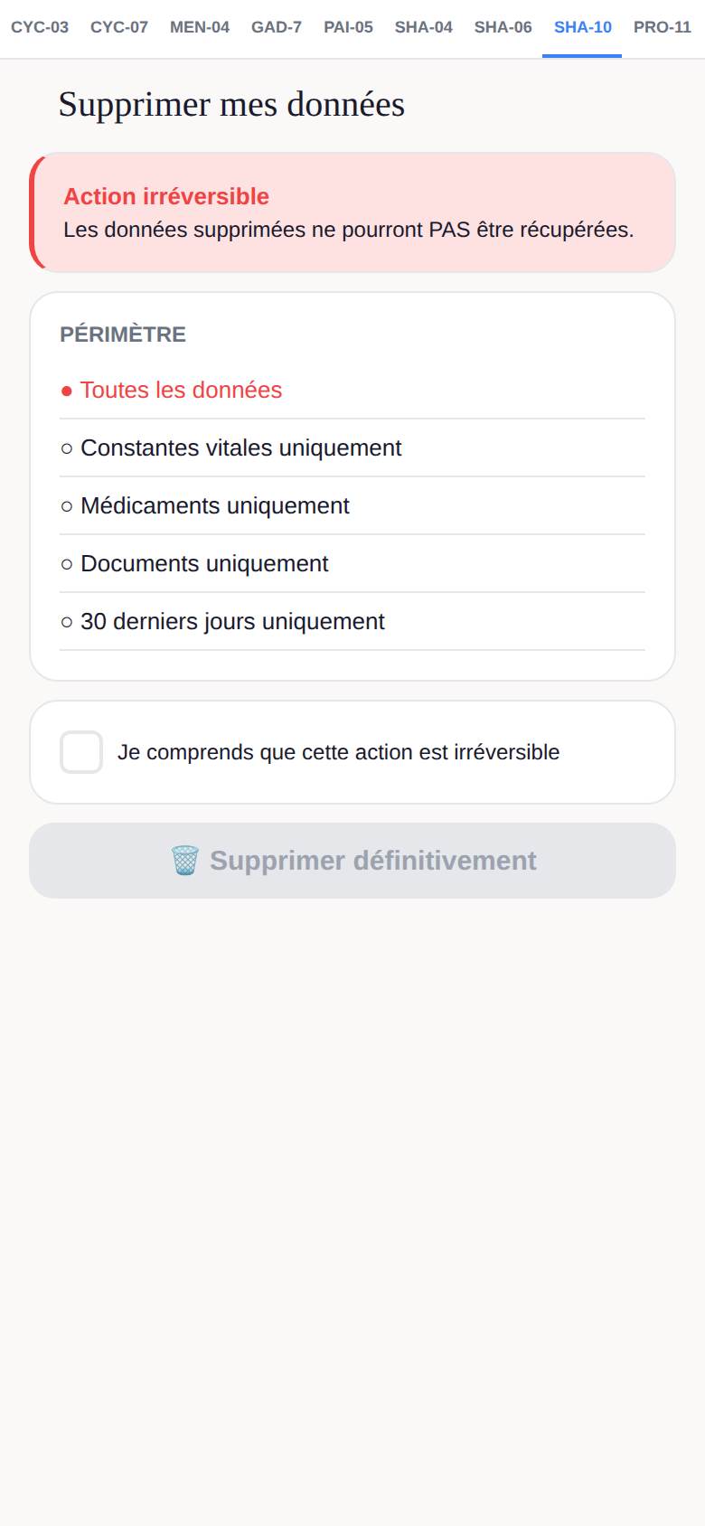Select the SHA-04 tab
Viewport: 705px width, 1526px height.
424,27
